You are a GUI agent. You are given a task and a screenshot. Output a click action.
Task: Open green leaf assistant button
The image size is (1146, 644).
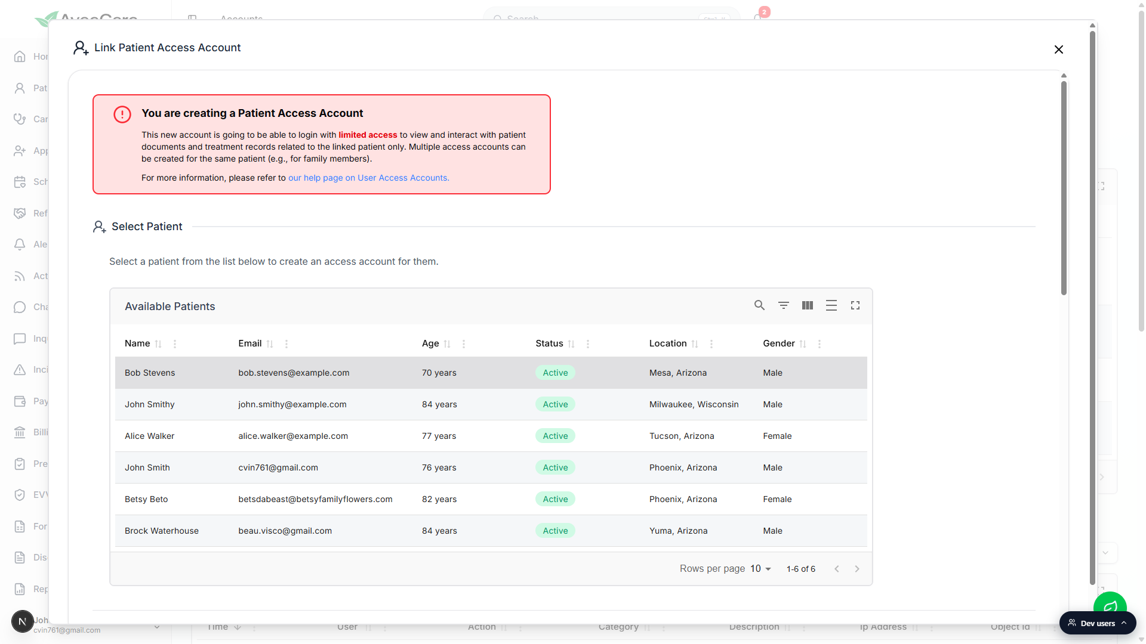tap(1110, 606)
